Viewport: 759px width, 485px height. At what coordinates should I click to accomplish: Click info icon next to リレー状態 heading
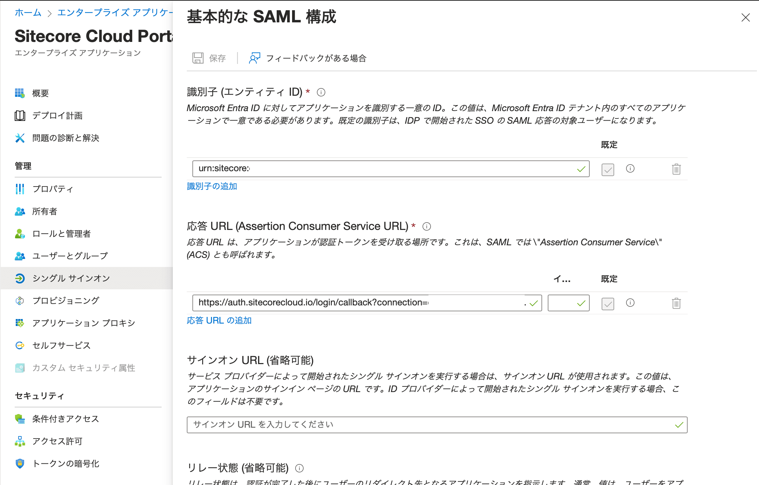pos(299,468)
